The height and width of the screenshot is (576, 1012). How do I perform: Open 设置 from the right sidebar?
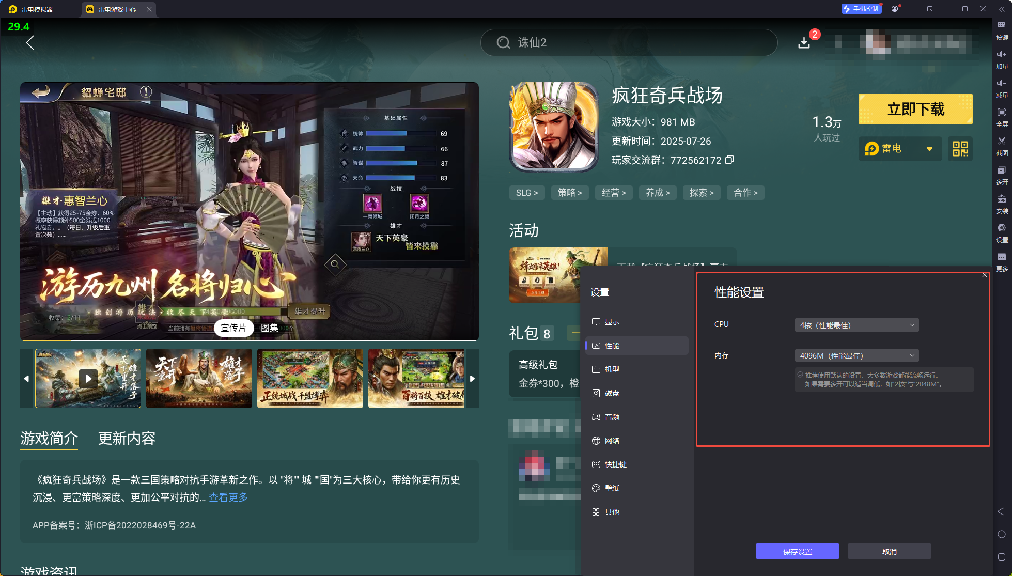[x=1002, y=233]
